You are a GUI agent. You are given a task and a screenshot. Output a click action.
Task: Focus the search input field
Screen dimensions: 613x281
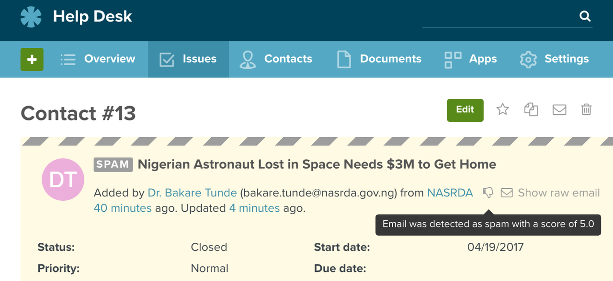(x=498, y=17)
